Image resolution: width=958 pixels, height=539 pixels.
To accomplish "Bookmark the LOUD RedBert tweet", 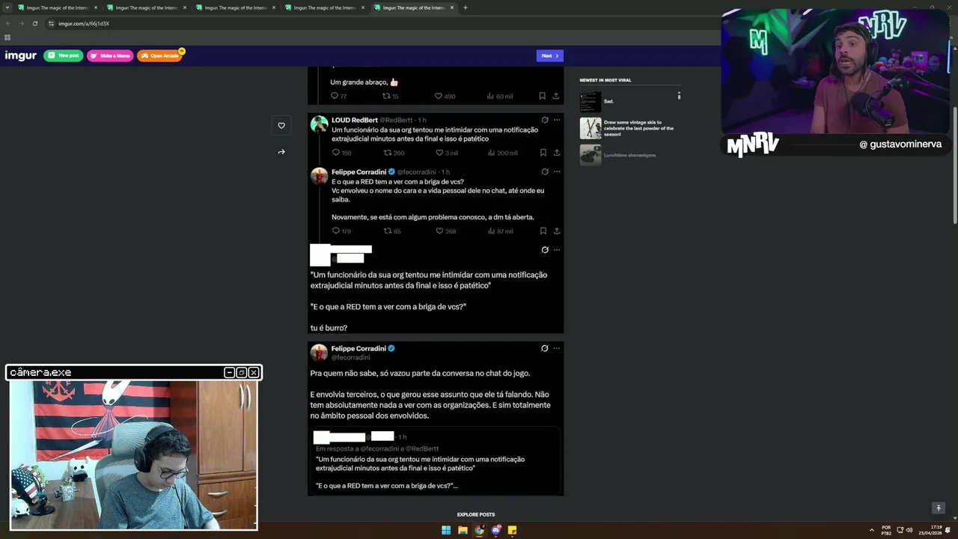I will [543, 153].
